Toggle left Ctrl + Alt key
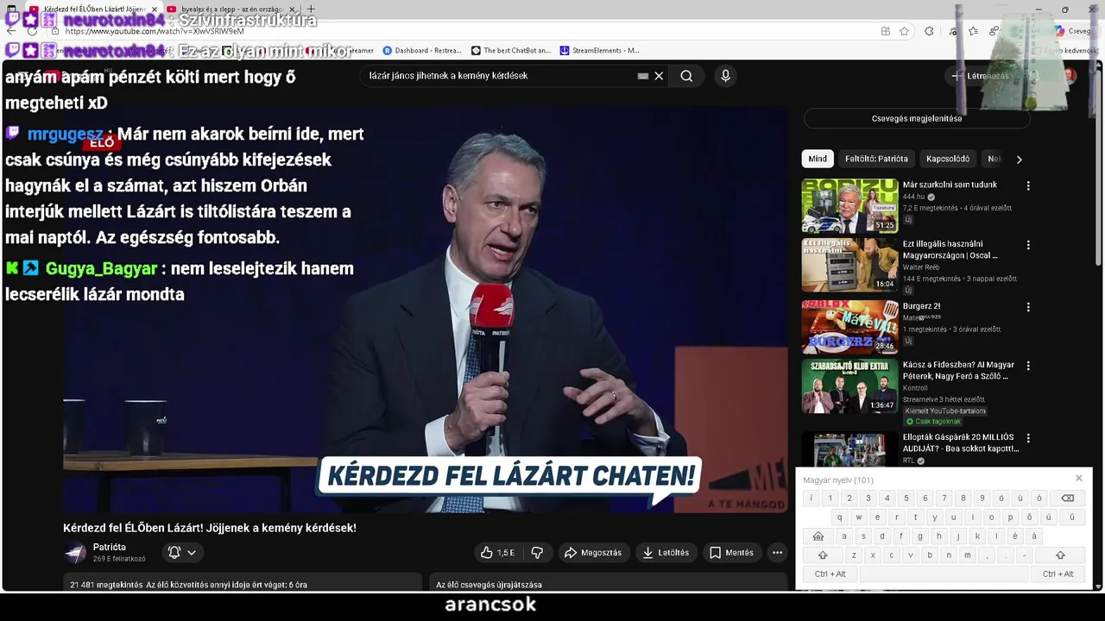This screenshot has width=1105, height=621. coord(830,574)
